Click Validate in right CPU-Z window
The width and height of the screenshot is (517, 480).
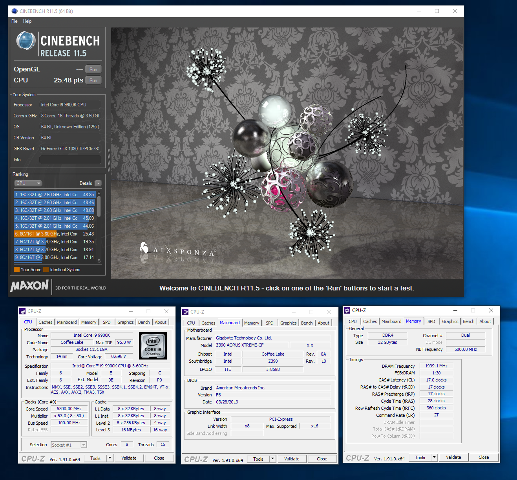tap(453, 457)
